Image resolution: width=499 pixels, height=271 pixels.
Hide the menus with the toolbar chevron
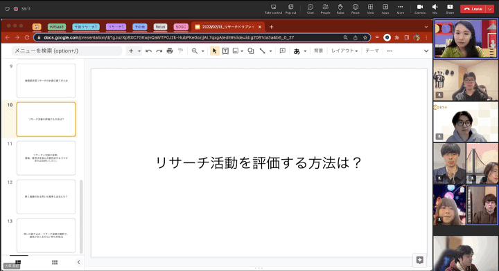click(426, 50)
